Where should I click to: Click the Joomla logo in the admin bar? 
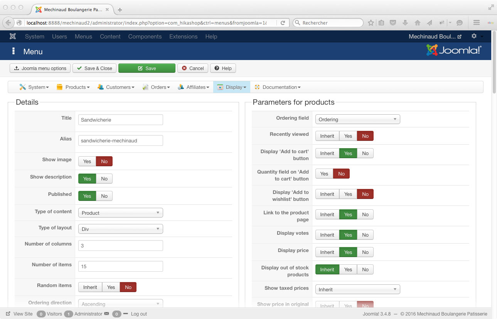[x=13, y=37]
